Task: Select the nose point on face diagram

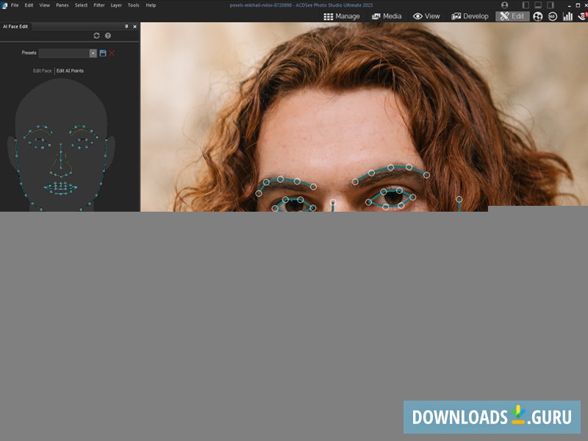Action: click(x=61, y=159)
